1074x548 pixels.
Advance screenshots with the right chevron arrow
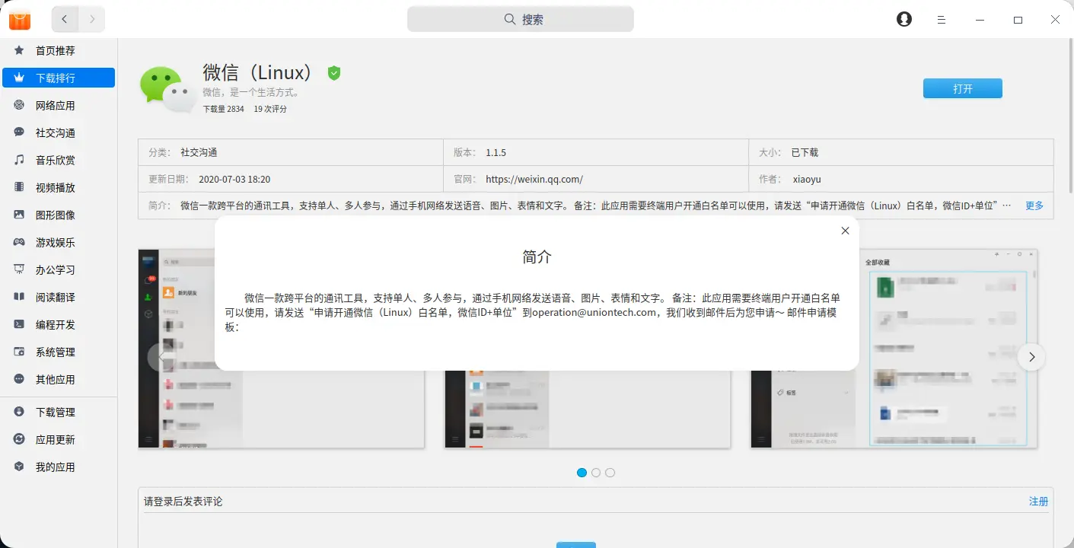(1031, 356)
